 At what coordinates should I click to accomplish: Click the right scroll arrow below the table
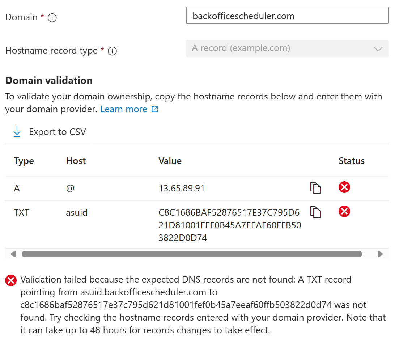pos(380,254)
